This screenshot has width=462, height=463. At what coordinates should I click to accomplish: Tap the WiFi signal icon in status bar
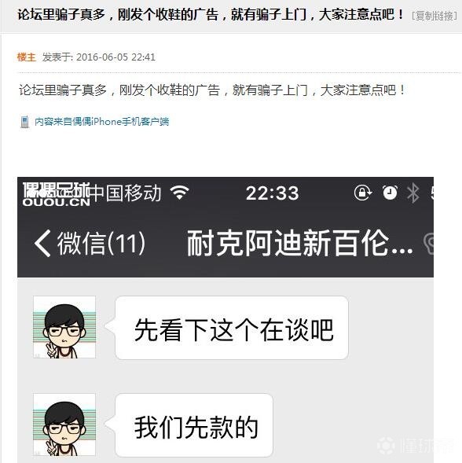[x=179, y=193]
